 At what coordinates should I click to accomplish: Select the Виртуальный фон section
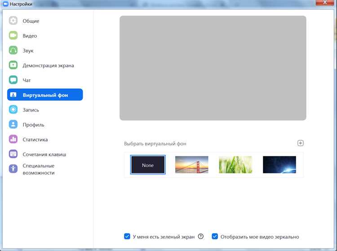(x=45, y=95)
